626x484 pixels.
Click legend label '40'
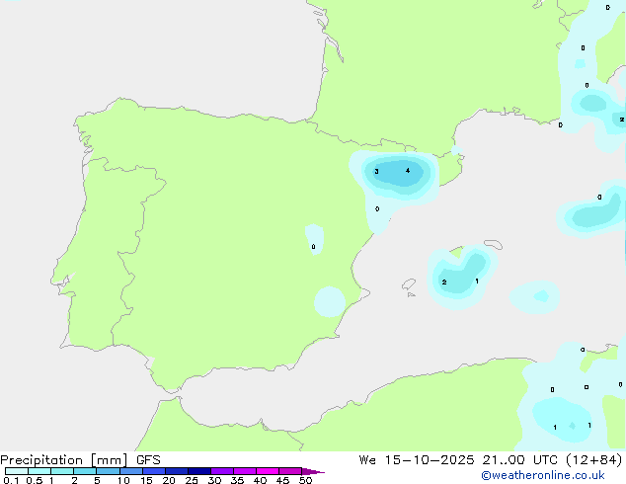click(x=260, y=480)
